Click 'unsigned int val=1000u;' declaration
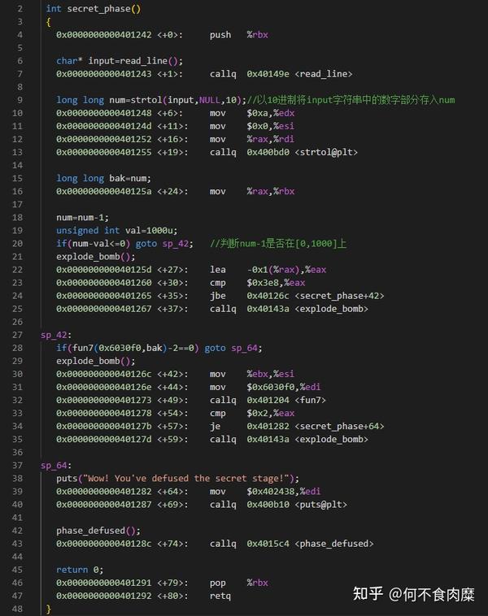Image resolution: width=488 pixels, height=616 pixels. click(117, 230)
